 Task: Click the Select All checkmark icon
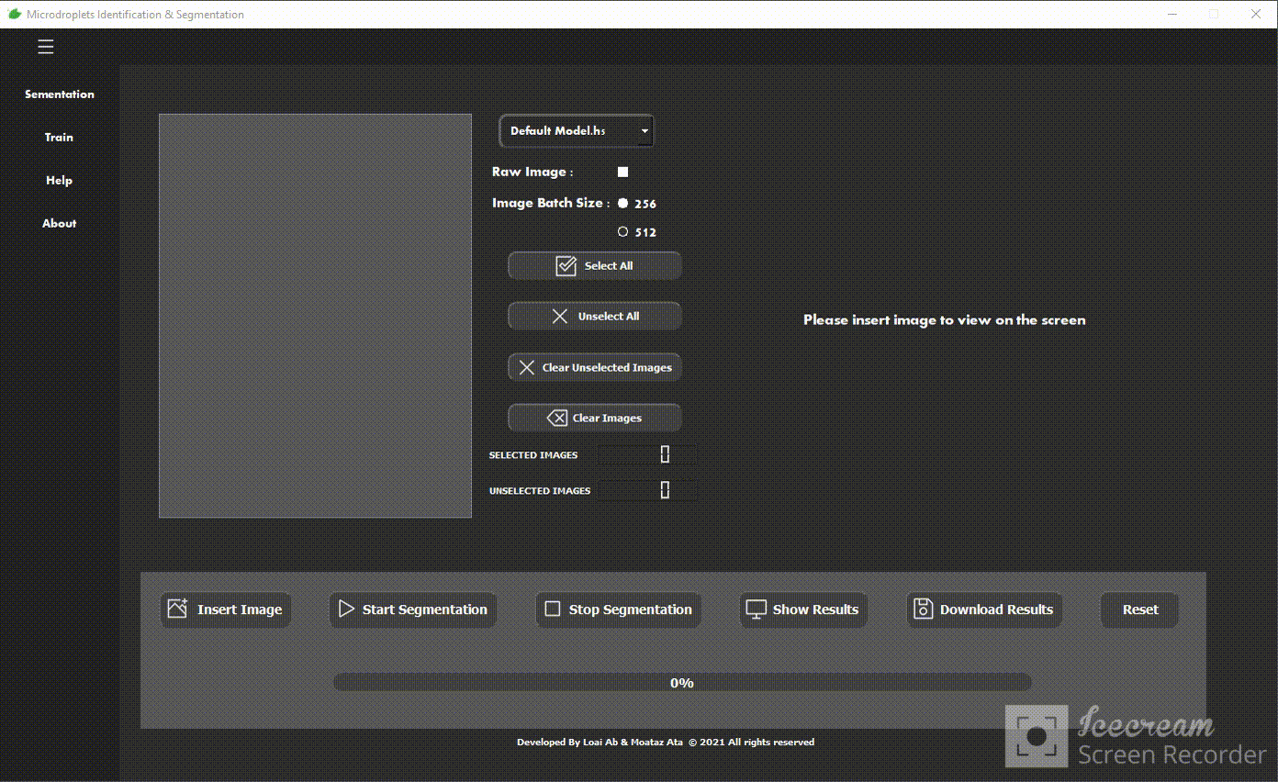pos(566,266)
